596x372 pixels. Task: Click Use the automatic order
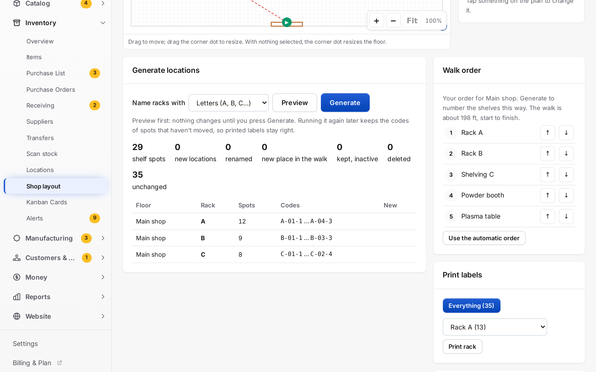[x=484, y=238]
